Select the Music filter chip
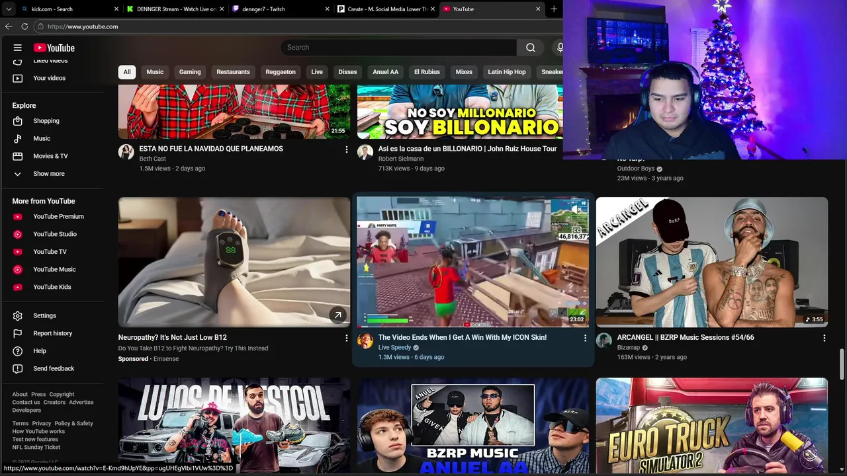This screenshot has height=476, width=847. (x=155, y=72)
